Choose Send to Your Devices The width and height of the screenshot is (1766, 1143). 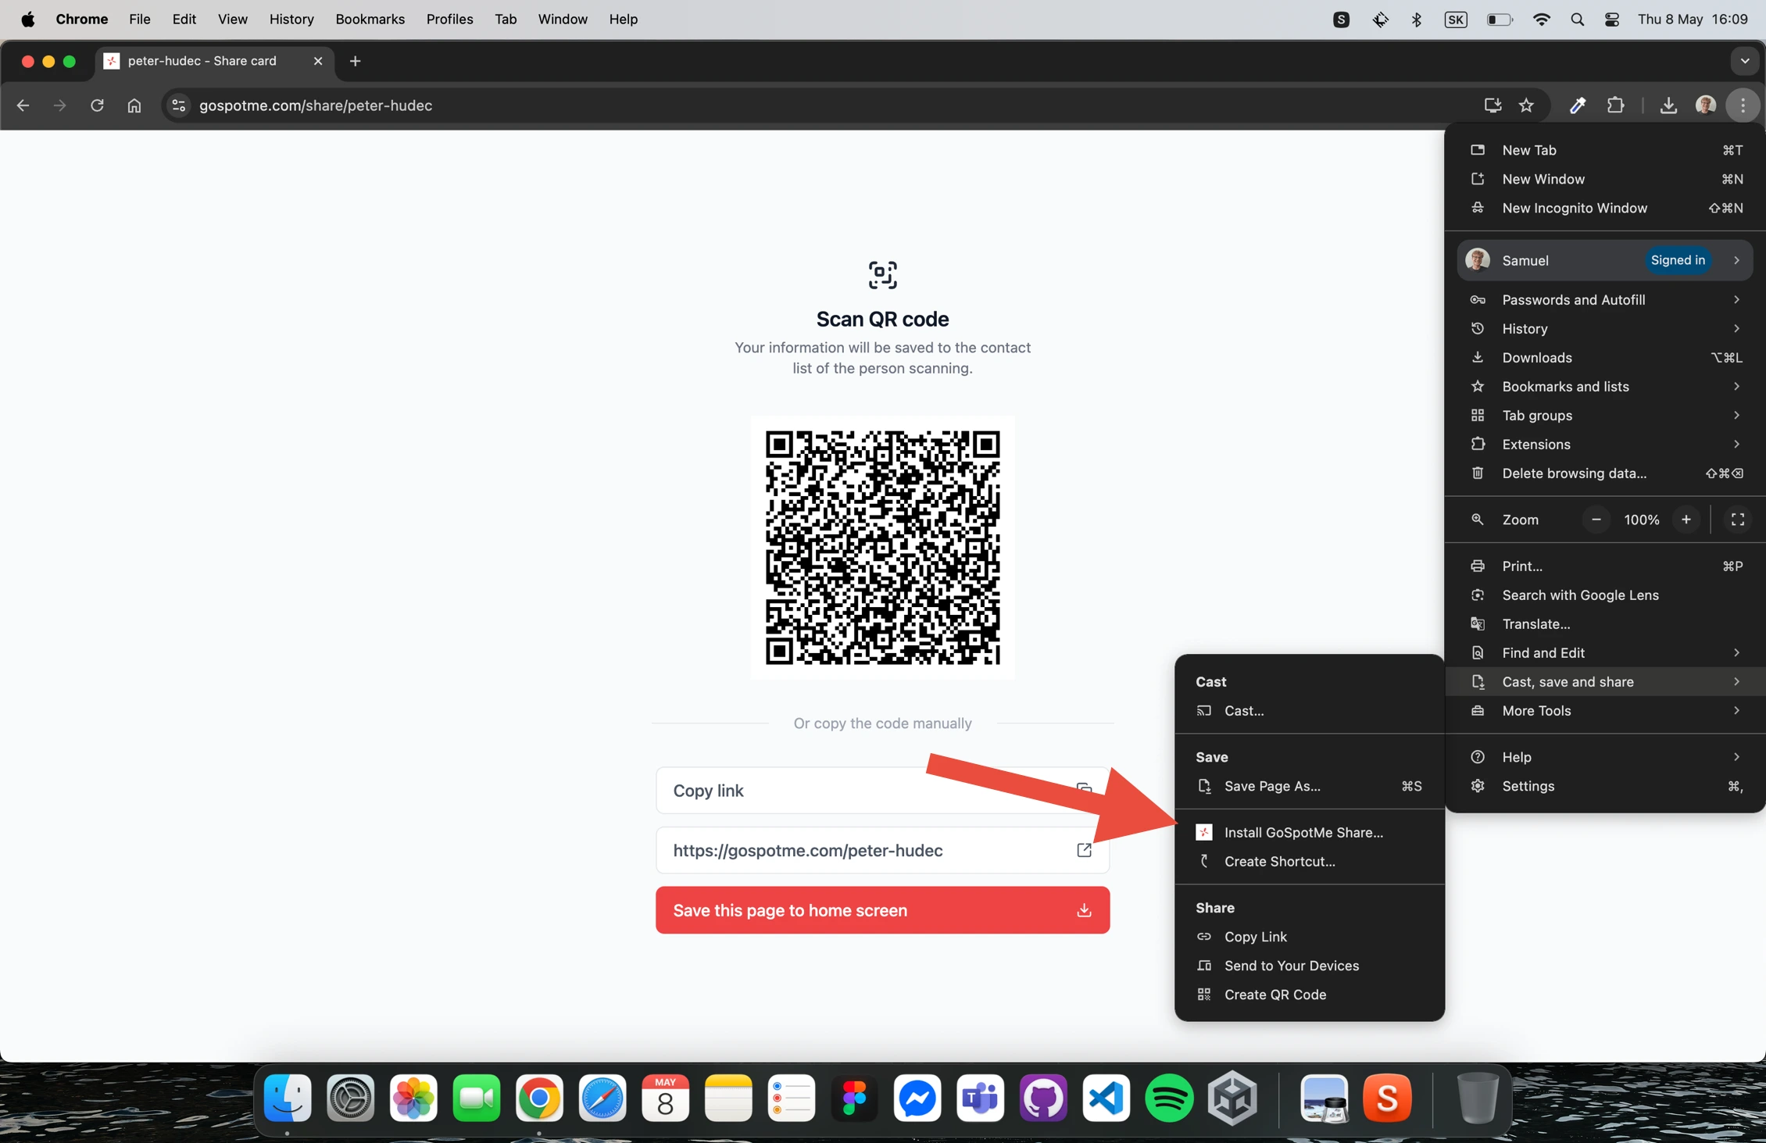(1310, 966)
